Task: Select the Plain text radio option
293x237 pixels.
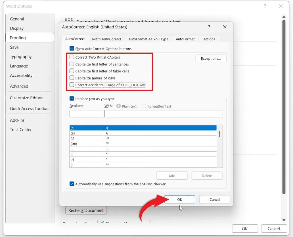Action: click(118, 106)
